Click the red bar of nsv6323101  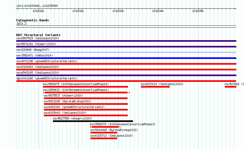pos(155,87)
